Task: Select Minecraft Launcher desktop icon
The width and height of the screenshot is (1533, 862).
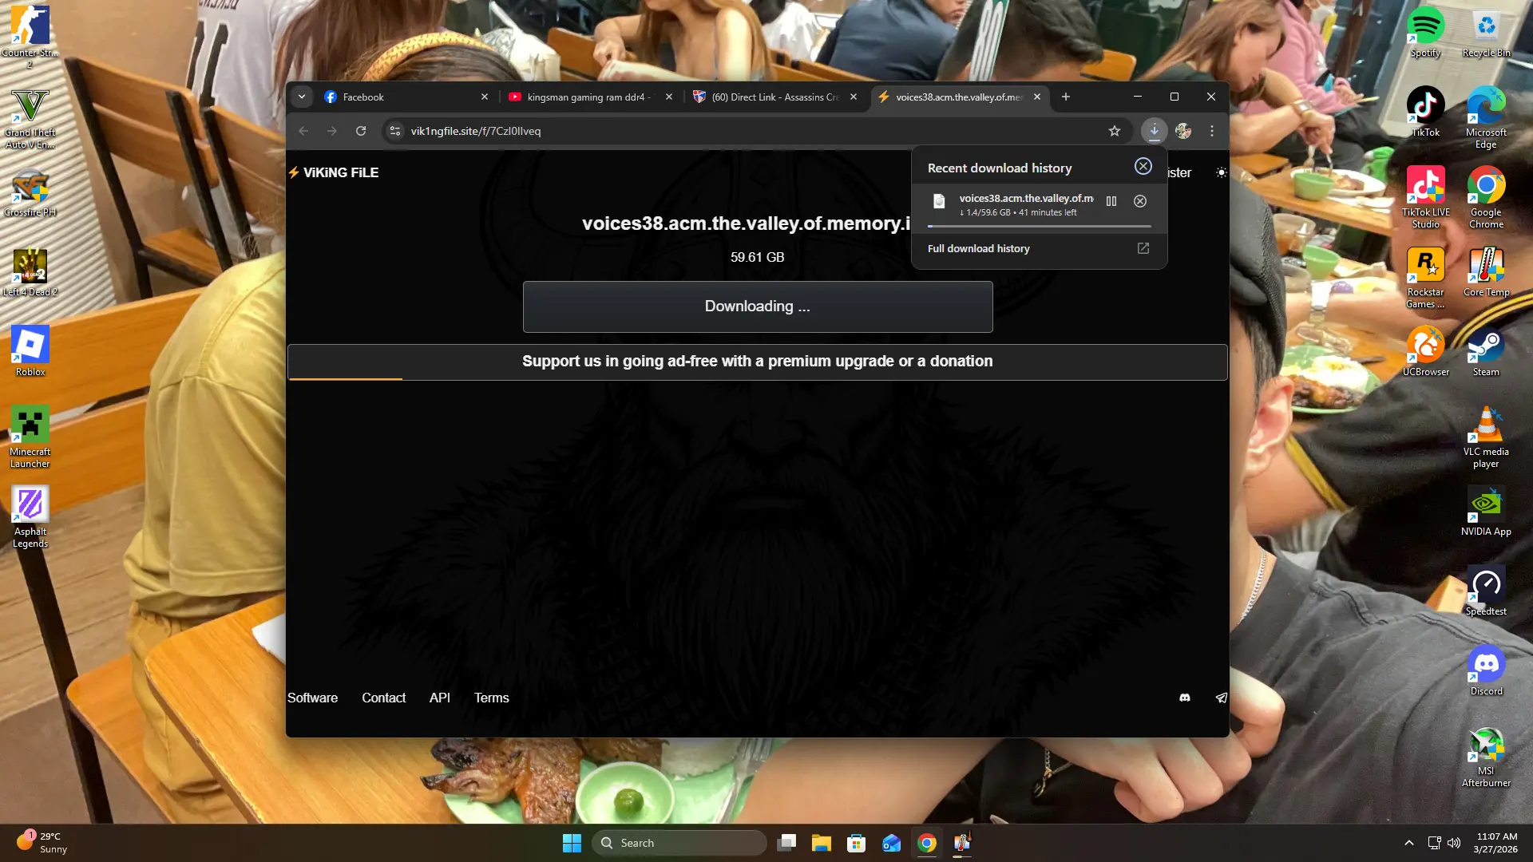Action: pyautogui.click(x=30, y=437)
